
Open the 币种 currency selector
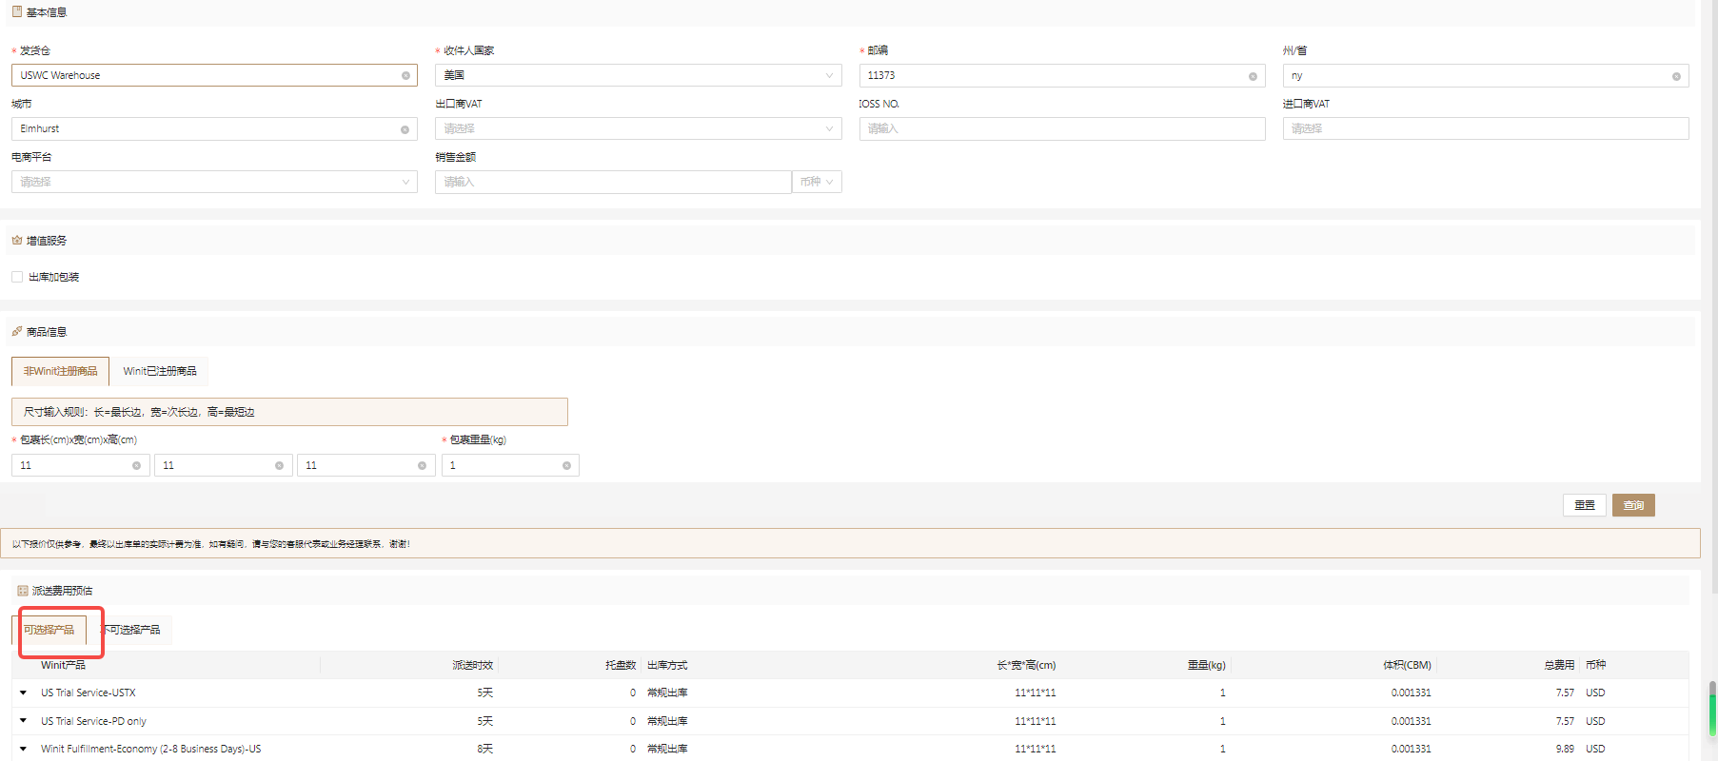[x=817, y=182]
